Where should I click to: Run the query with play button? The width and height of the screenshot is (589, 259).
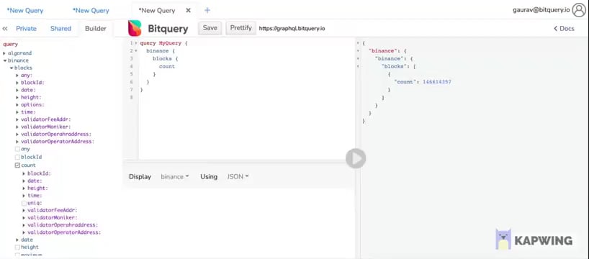356,158
